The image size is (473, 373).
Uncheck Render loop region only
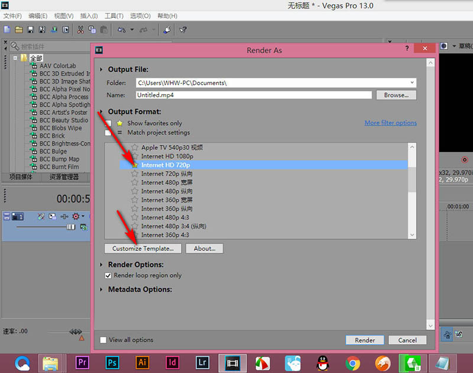pyautogui.click(x=108, y=275)
